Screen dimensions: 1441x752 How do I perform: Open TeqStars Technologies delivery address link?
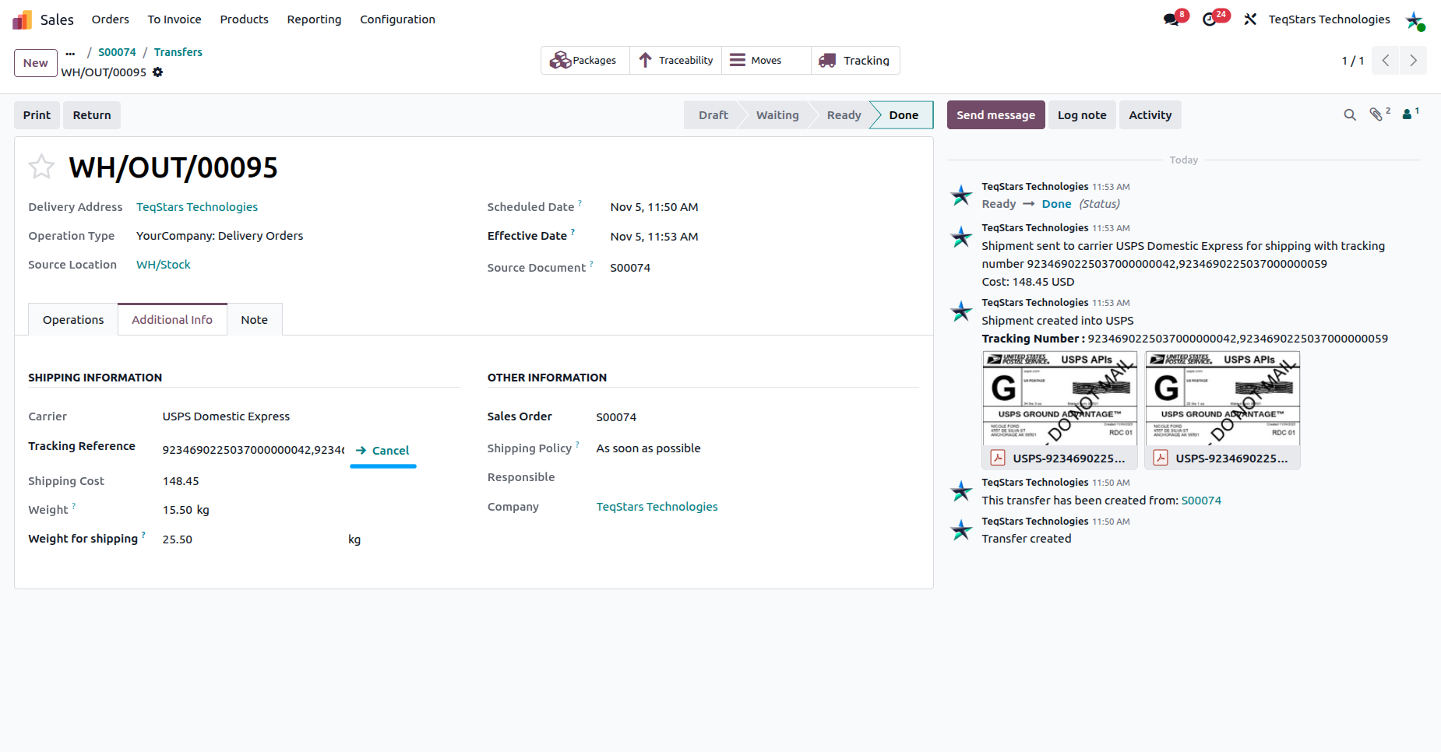pyautogui.click(x=197, y=207)
